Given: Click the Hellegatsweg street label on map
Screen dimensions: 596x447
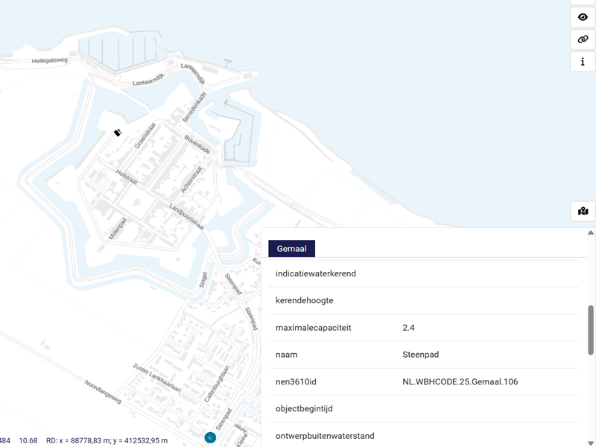Looking at the screenshot, I should 50,61.
